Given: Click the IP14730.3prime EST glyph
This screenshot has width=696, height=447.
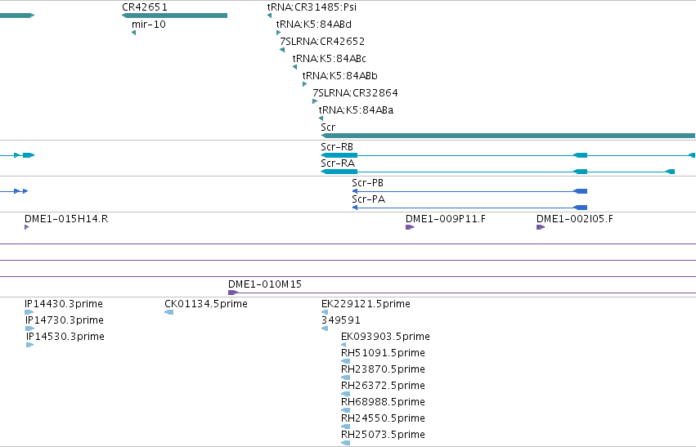Looking at the screenshot, I should pos(29,329).
